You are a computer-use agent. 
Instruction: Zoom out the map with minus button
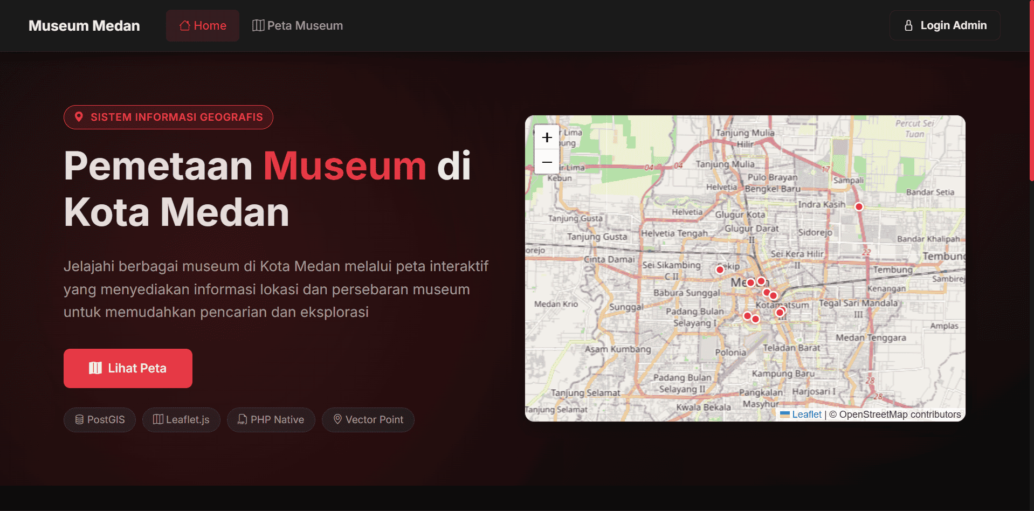pos(547,162)
